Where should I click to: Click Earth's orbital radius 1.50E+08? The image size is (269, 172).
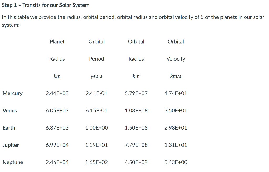136,128
